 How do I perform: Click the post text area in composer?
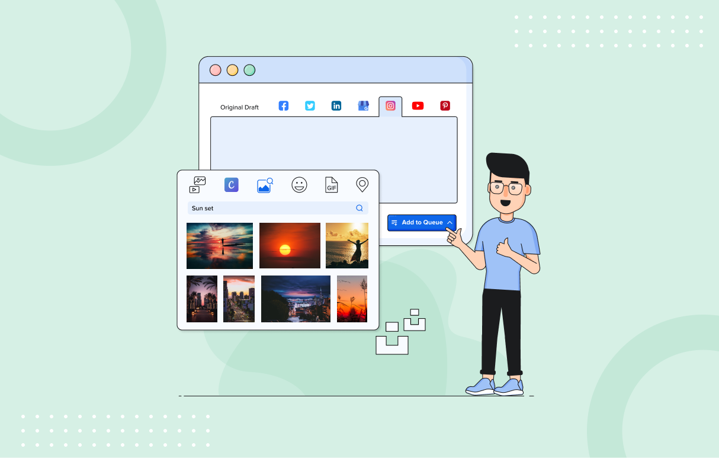[334, 160]
